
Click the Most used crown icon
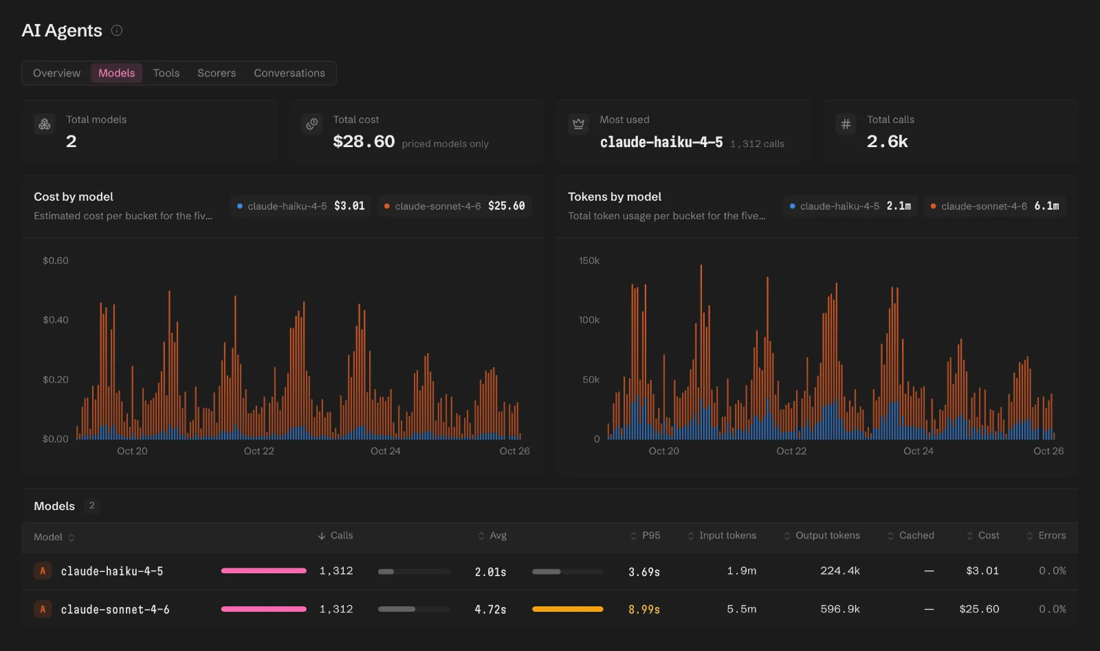579,124
